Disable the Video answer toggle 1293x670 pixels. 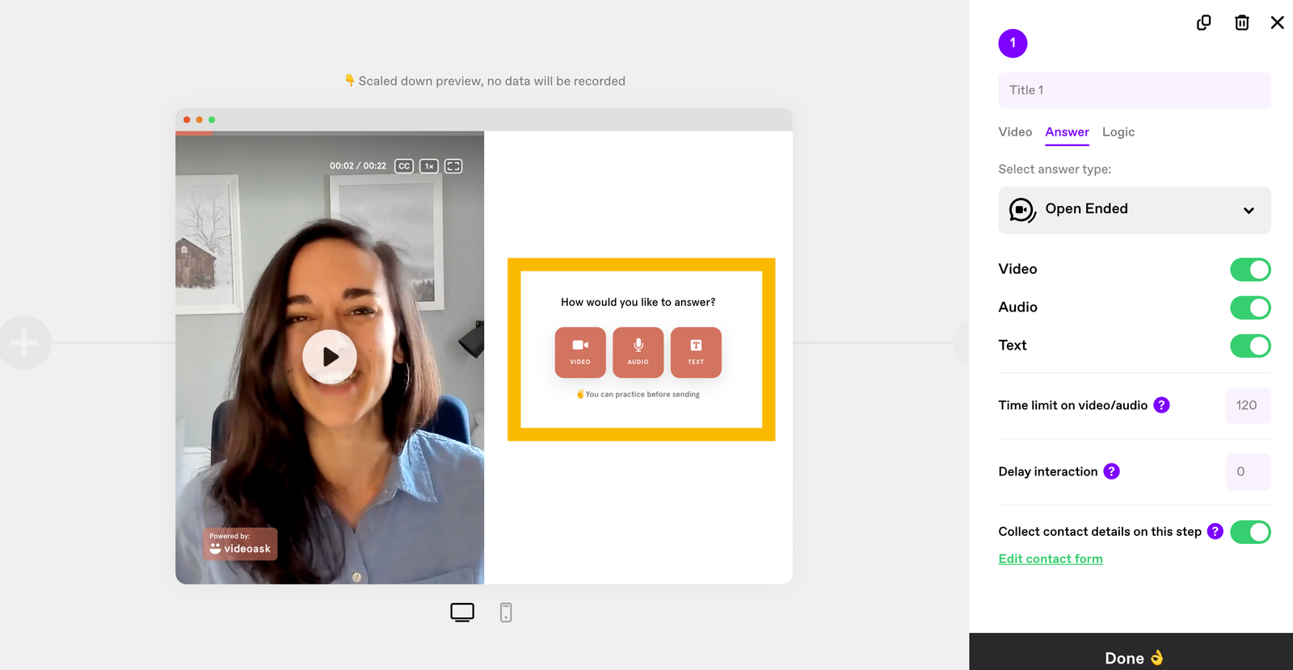pos(1250,270)
